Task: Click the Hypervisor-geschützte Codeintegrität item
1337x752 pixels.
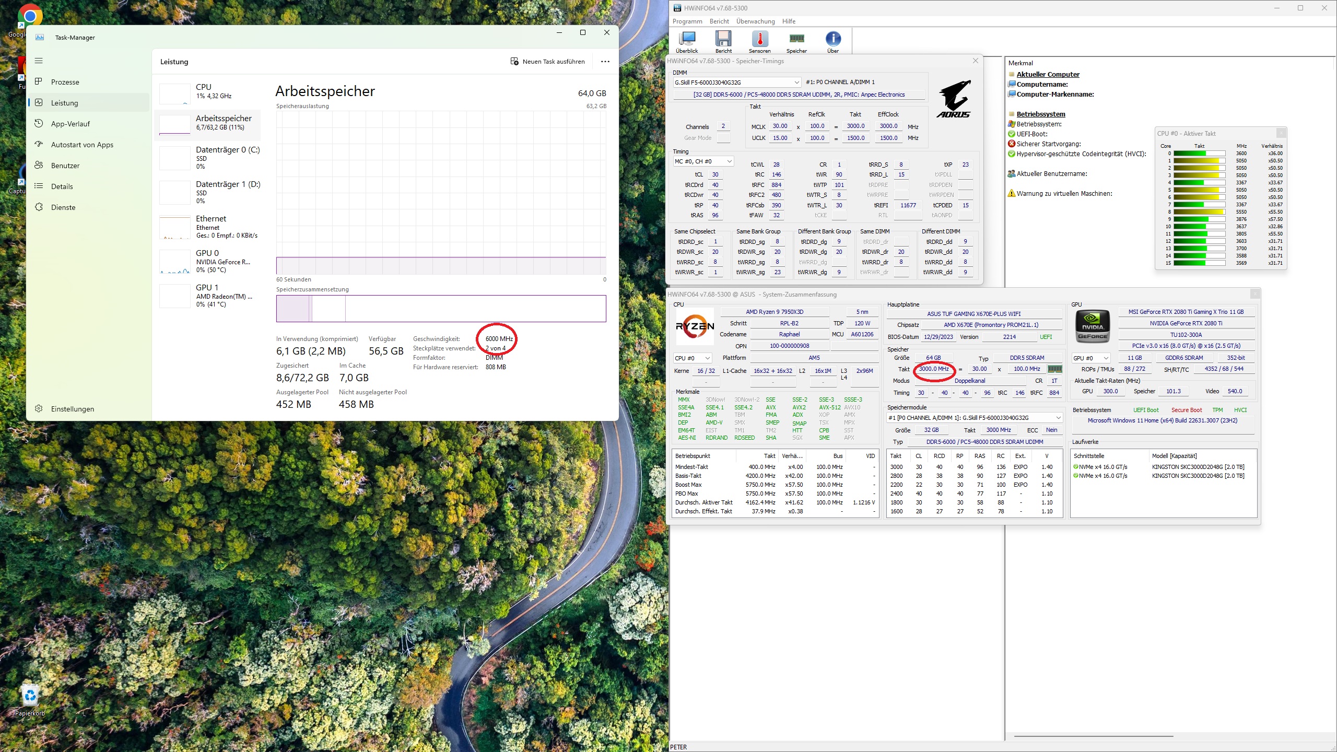Action: click(x=1077, y=154)
